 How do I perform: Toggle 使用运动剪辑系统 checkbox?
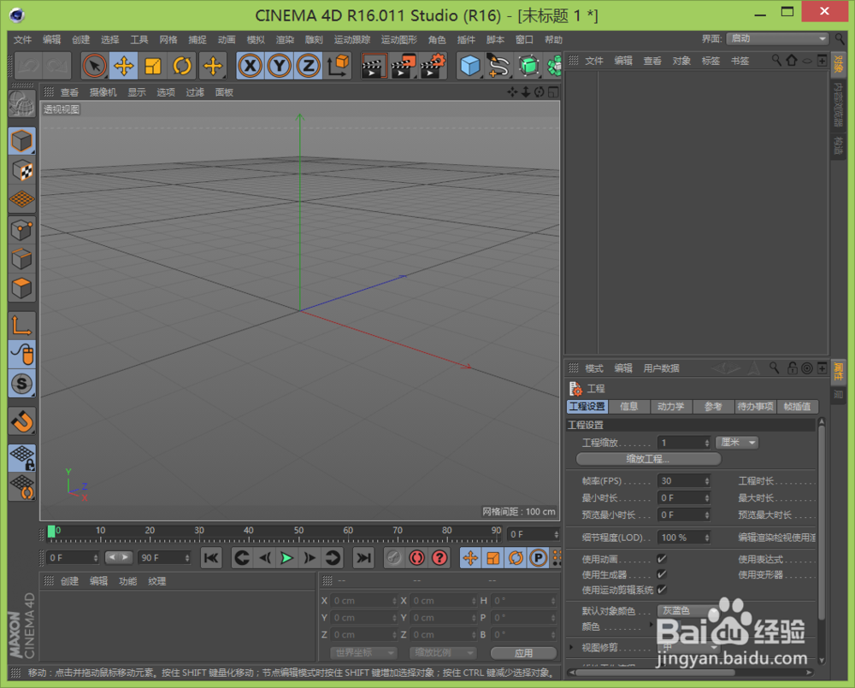coord(662,590)
